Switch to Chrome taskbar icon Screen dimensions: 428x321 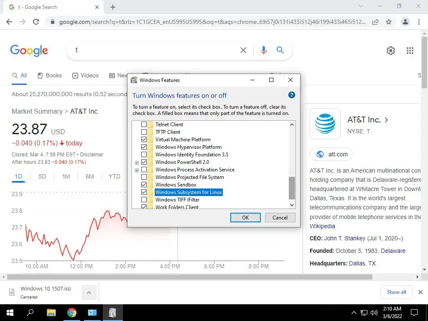72,313
